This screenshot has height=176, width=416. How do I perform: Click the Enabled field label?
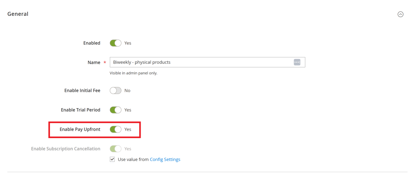[x=92, y=43]
